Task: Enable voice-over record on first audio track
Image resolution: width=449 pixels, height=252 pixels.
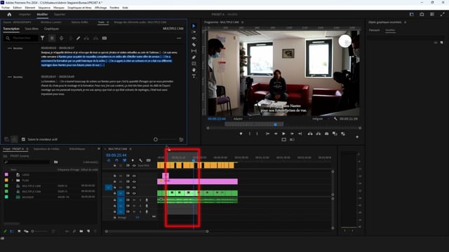Action: point(147,200)
